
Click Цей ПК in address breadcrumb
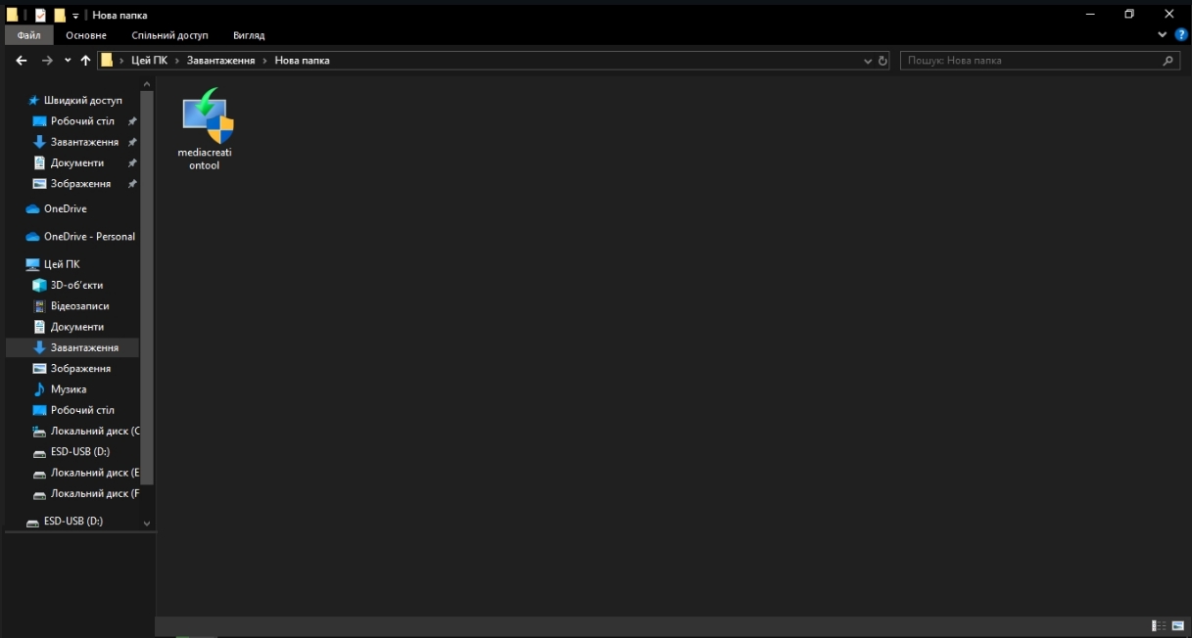tap(149, 61)
